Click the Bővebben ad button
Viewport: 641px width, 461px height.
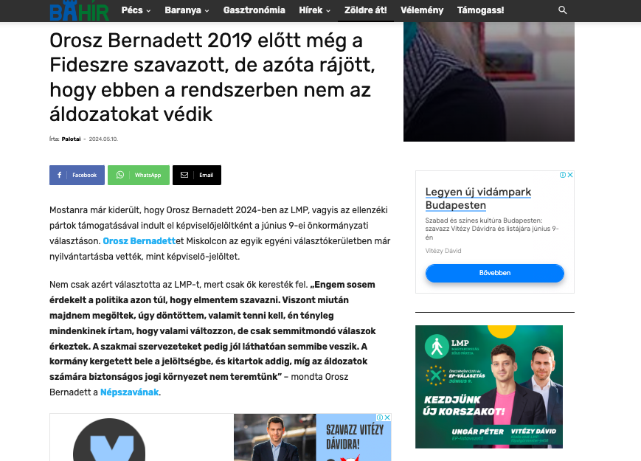click(x=495, y=273)
